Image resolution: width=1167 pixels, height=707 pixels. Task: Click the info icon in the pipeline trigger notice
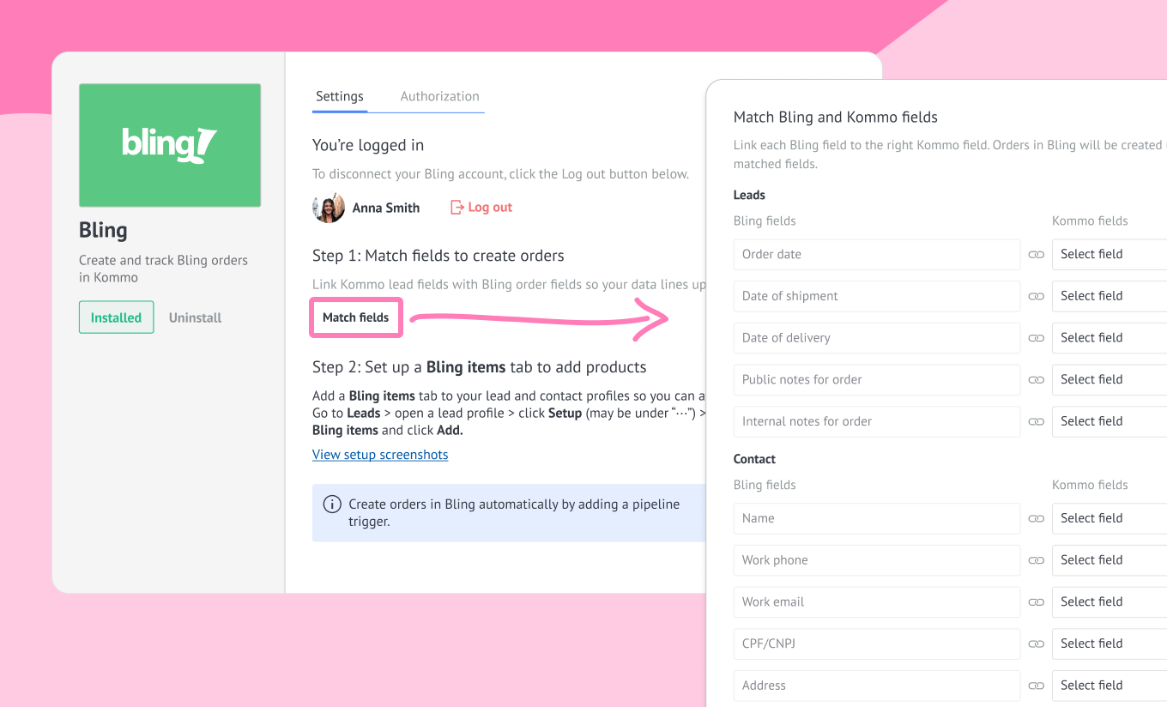pos(332,505)
